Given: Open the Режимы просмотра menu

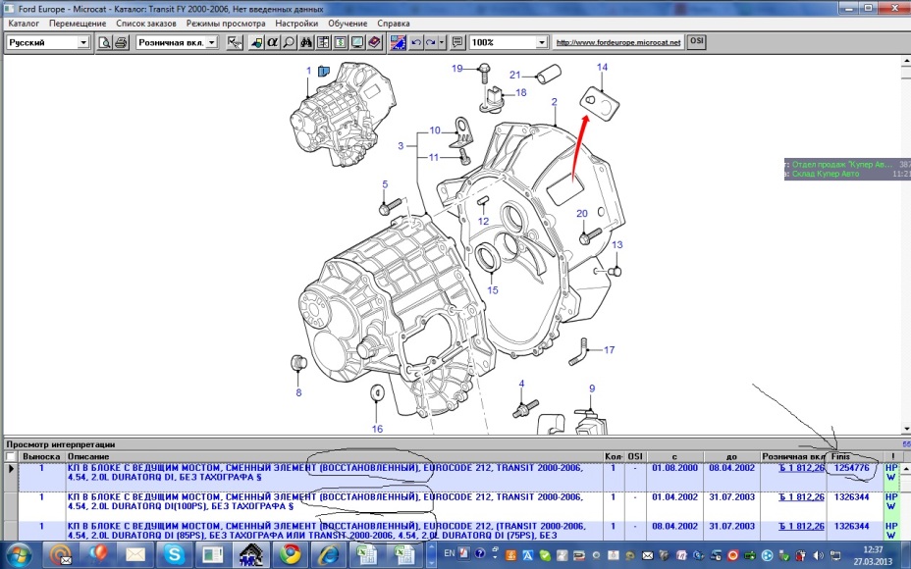Looking at the screenshot, I should tap(226, 23).
